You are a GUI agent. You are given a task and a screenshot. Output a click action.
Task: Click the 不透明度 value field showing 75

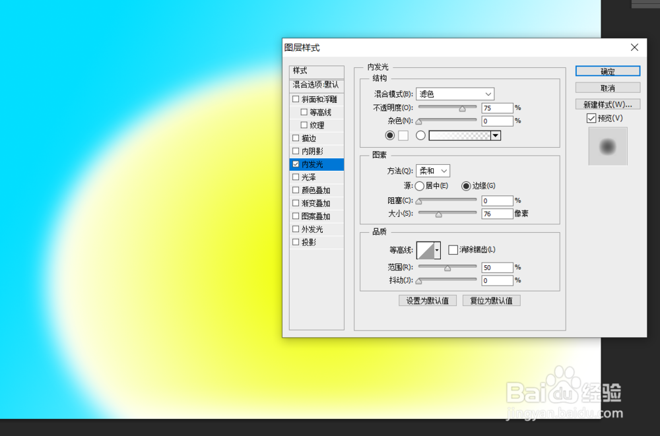tap(497, 108)
